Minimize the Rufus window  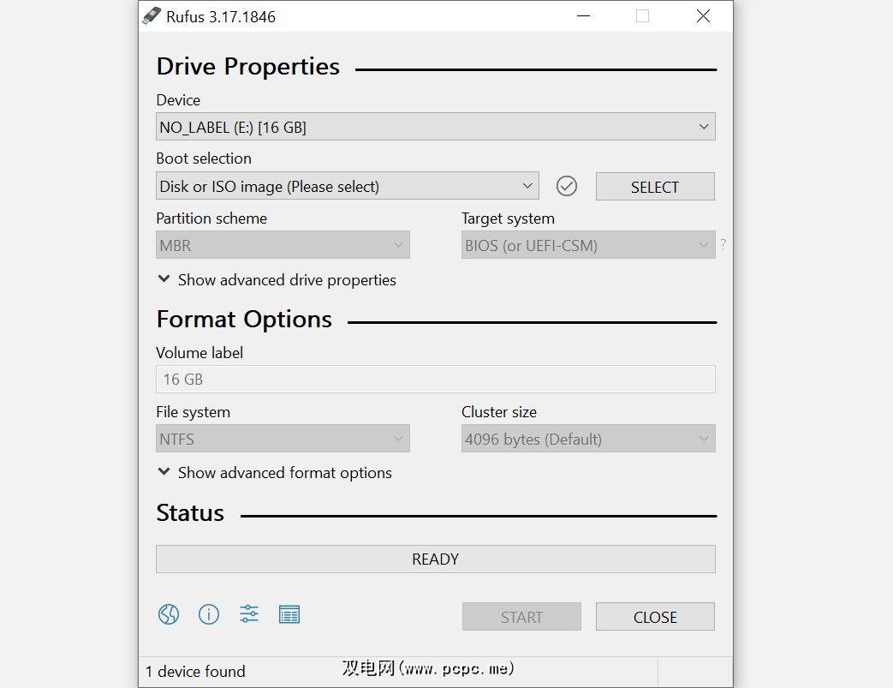coord(583,16)
